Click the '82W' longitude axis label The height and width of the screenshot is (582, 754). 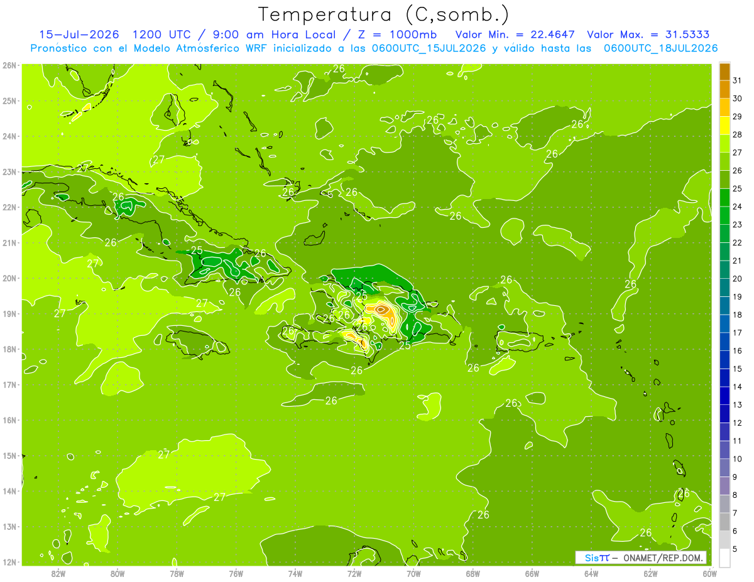coord(58,573)
